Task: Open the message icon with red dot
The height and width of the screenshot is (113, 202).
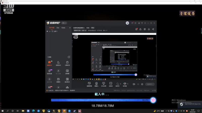Action: click(132, 23)
